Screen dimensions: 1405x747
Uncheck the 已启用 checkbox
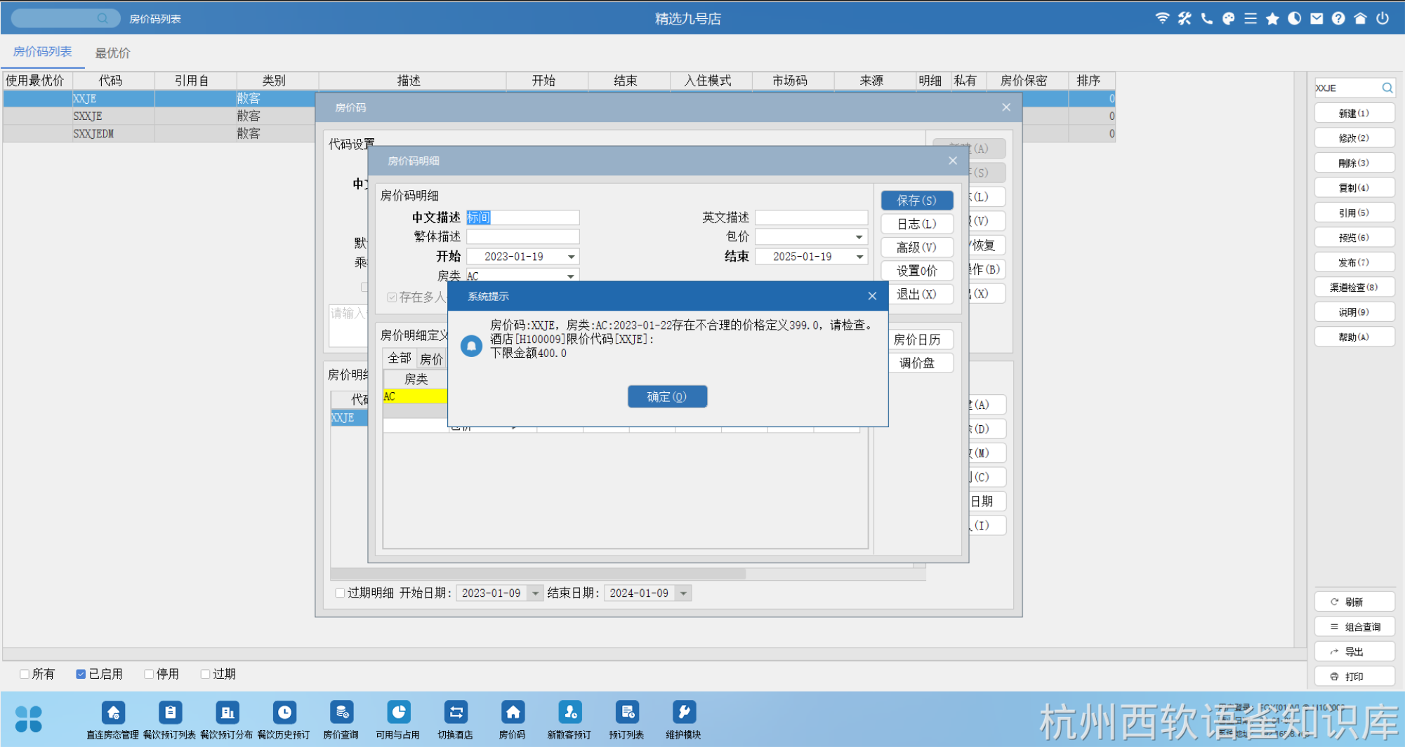(x=81, y=674)
